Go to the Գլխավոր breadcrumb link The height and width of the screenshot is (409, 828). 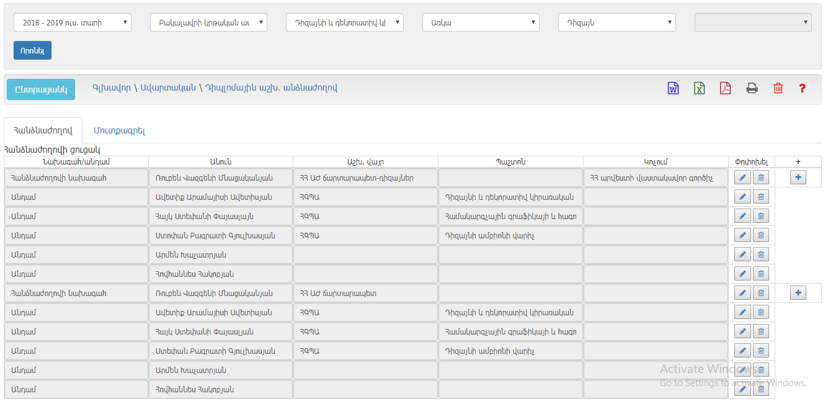(112, 88)
